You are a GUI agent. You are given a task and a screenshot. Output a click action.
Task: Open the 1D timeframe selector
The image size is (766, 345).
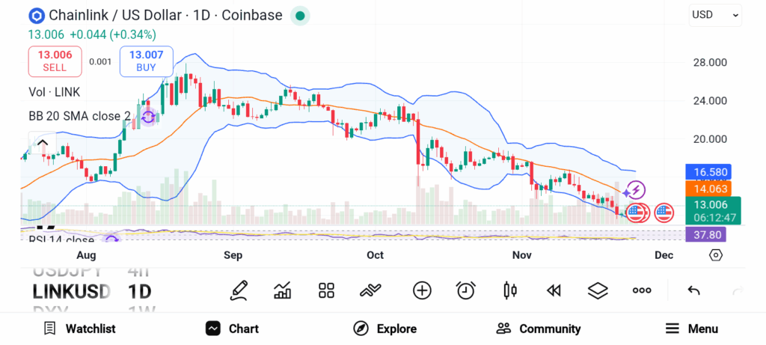[x=141, y=290]
